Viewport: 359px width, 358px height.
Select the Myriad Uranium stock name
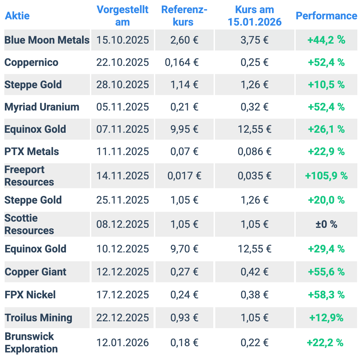pos(42,107)
